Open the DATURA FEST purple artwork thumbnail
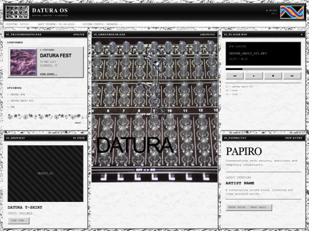The height and width of the screenshot is (231, 309). [x=23, y=62]
